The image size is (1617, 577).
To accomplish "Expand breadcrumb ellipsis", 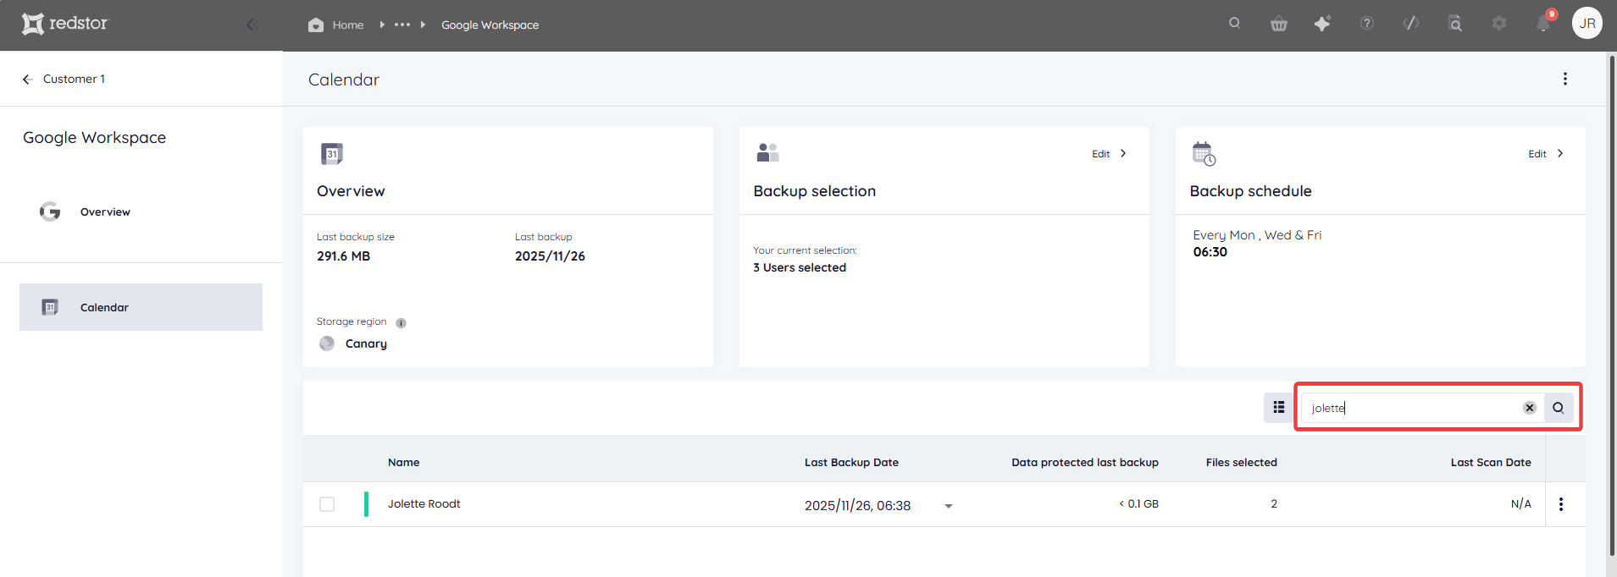I will [402, 25].
